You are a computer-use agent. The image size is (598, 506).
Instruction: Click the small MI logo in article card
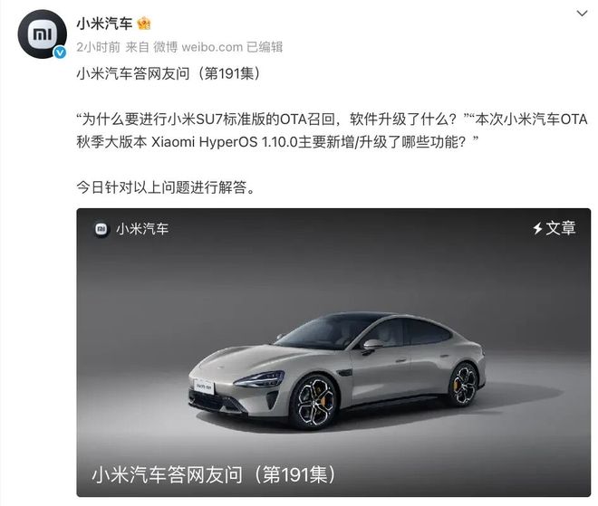coord(101,229)
